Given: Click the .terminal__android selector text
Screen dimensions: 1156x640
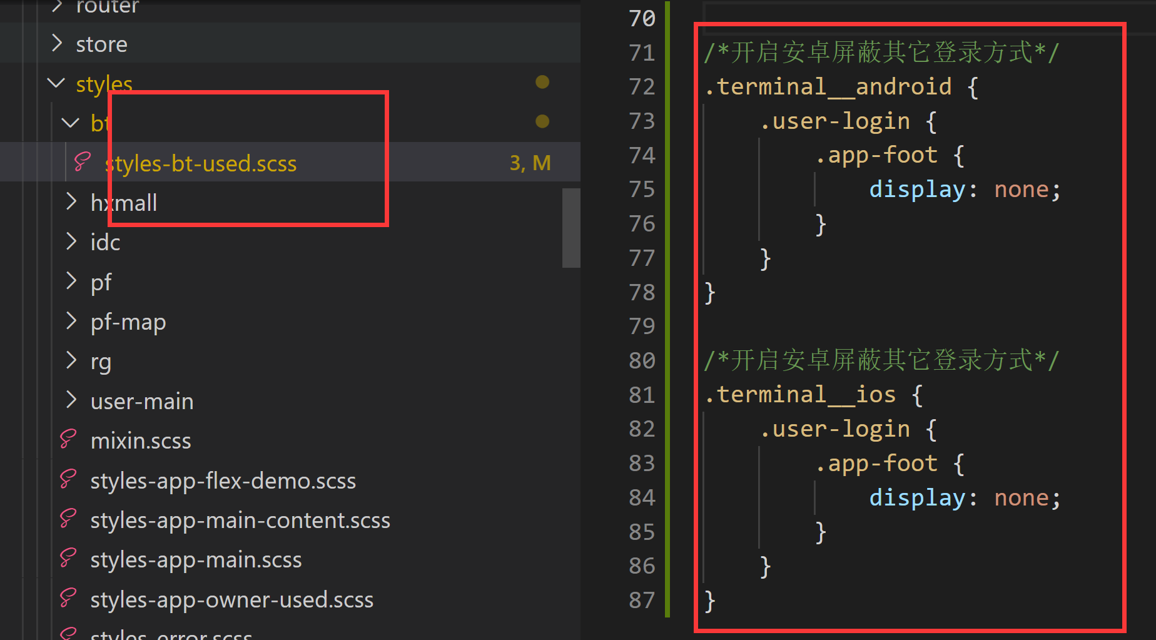Looking at the screenshot, I should [828, 87].
